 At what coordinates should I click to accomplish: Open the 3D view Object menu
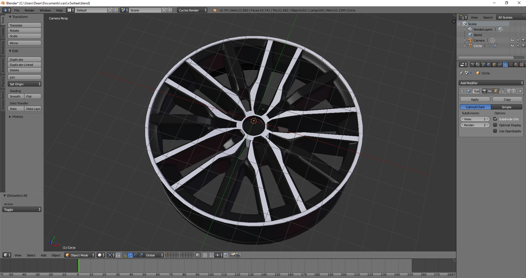pos(56,255)
